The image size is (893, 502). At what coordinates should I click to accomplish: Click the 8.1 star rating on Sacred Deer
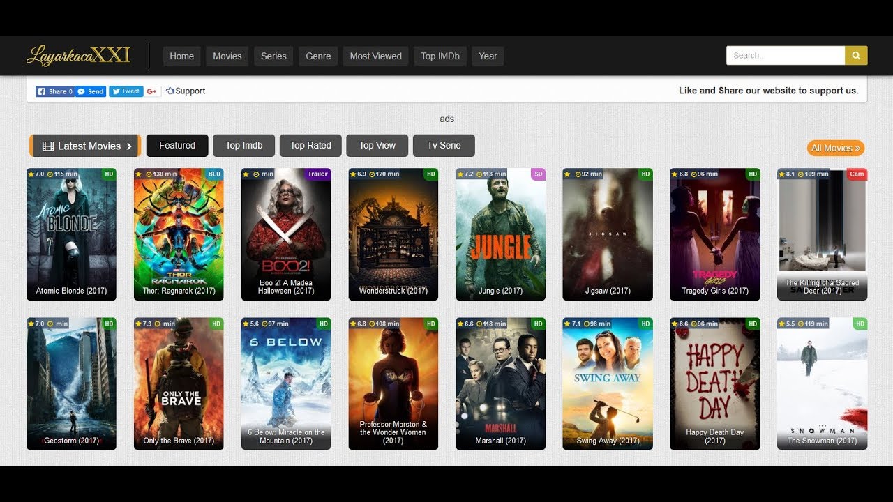[787, 174]
